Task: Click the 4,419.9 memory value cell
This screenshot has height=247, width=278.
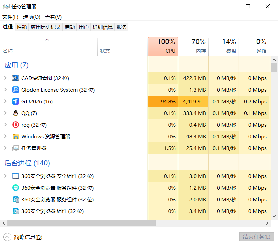Action: tap(193, 101)
